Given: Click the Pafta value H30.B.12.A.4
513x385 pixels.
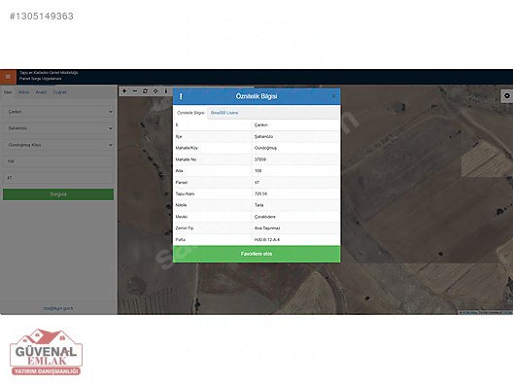Looking at the screenshot, I should pos(267,239).
